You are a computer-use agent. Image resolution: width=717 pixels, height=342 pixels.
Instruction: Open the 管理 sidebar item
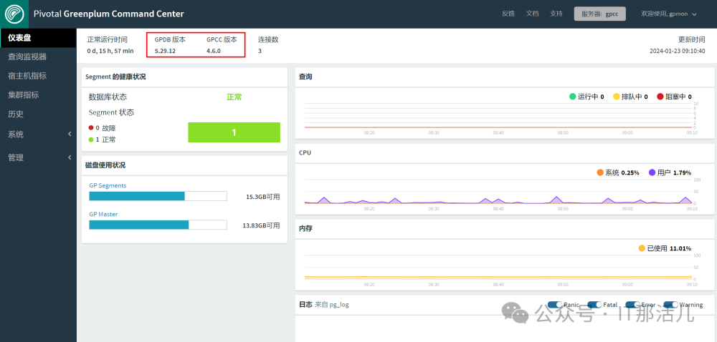point(38,157)
